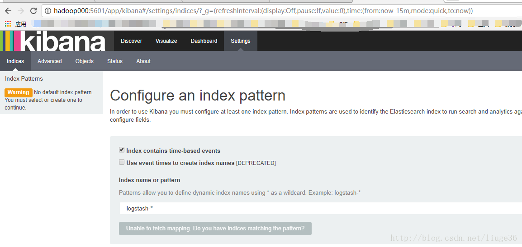The image size is (522, 247).
Task: Click the browser back arrow
Action: pyautogui.click(x=8, y=11)
